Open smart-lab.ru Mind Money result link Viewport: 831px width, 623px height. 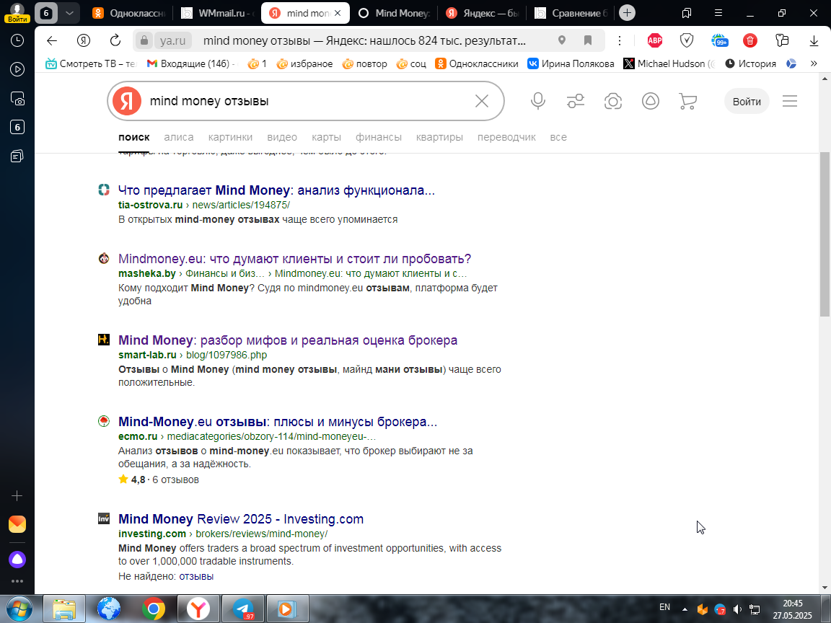[x=288, y=340]
